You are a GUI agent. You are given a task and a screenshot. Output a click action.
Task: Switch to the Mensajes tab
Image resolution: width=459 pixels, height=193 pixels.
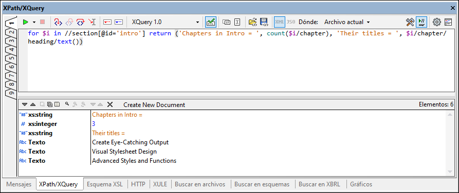click(19, 184)
